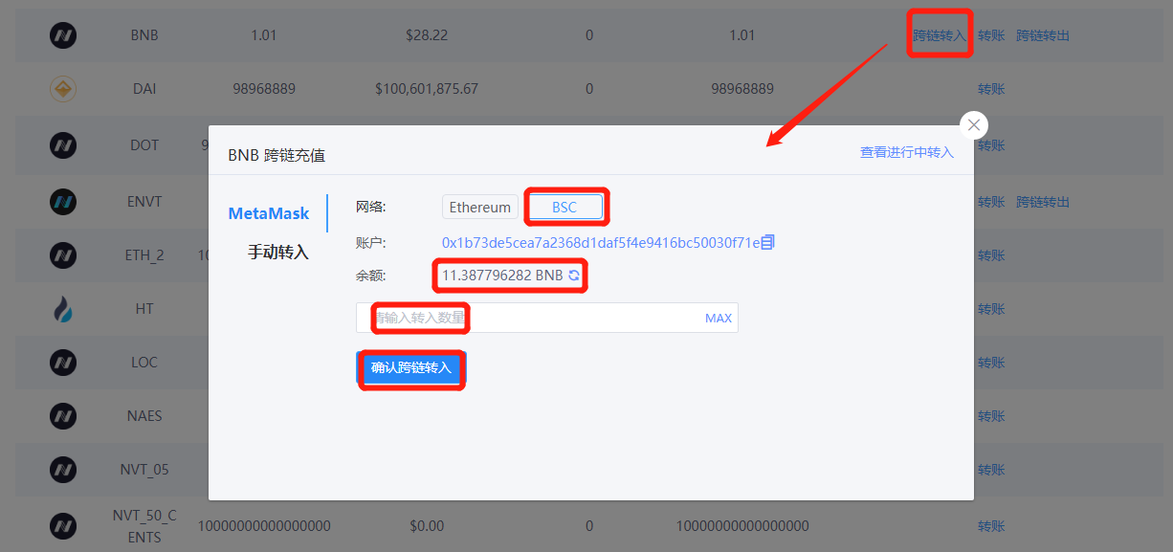Click the transfer amount input field

coord(536,318)
